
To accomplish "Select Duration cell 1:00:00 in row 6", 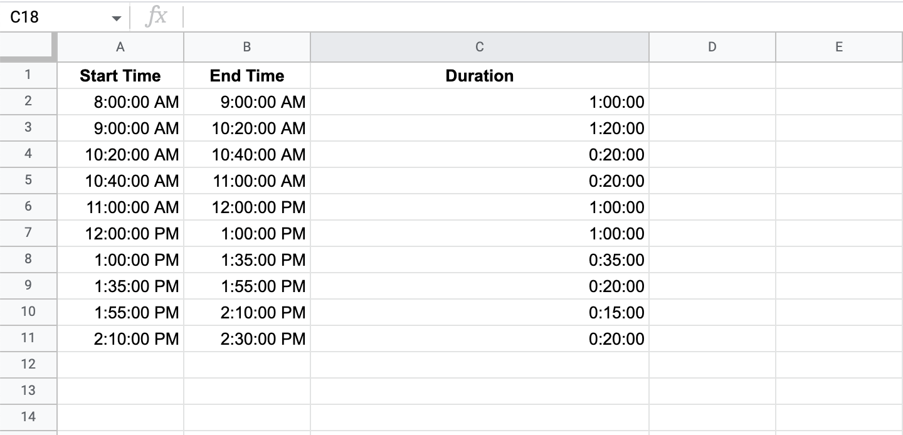I will [480, 207].
